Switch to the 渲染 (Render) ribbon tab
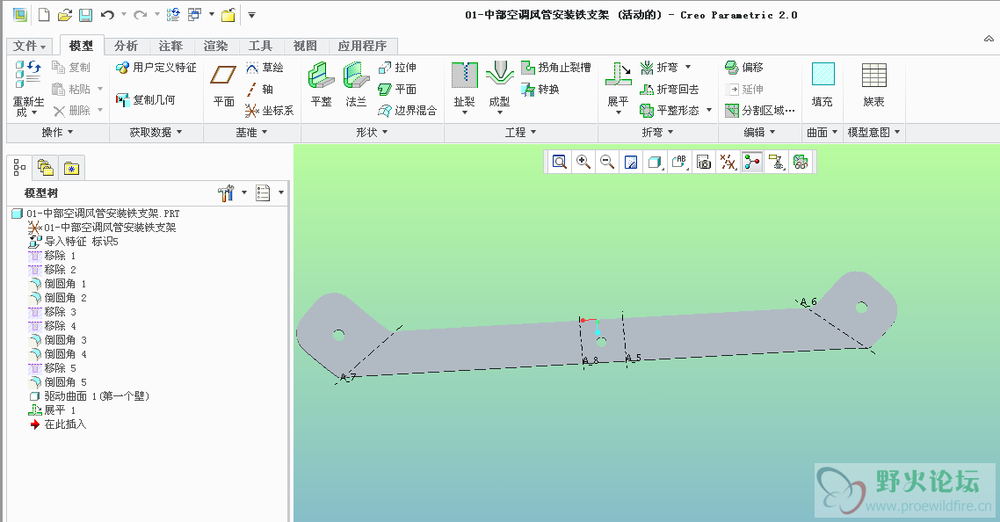This screenshot has width=1000, height=522. tap(215, 46)
